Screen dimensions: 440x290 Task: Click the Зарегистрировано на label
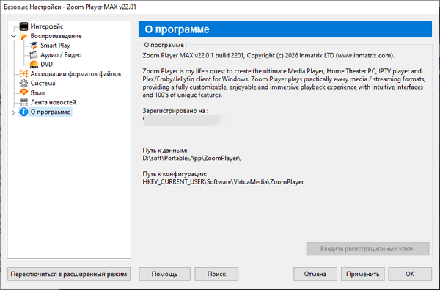(175, 111)
